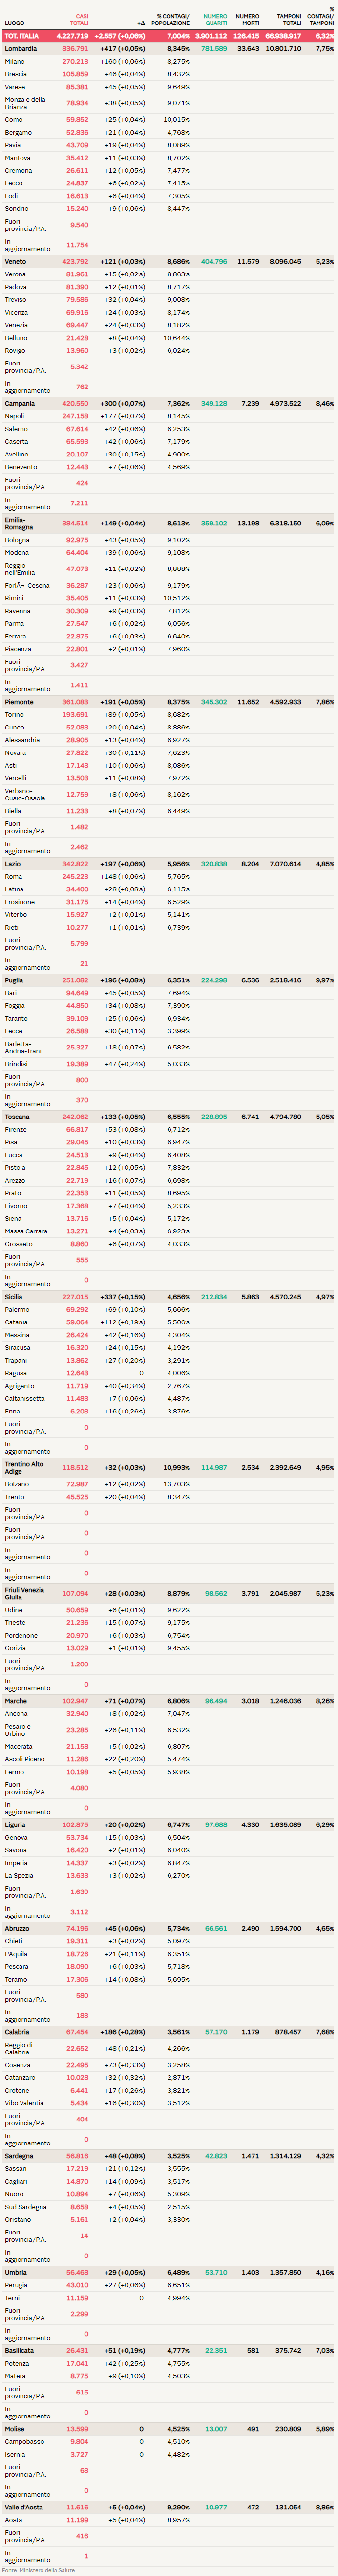Sort table by NUMERO MORTI header

pos(247,19)
